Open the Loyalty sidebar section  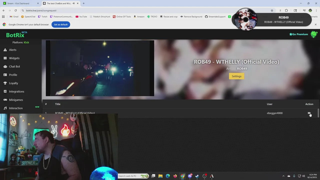point(13,83)
